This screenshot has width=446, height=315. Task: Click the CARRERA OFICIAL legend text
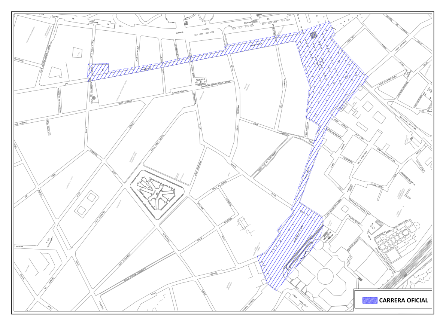[x=403, y=300]
